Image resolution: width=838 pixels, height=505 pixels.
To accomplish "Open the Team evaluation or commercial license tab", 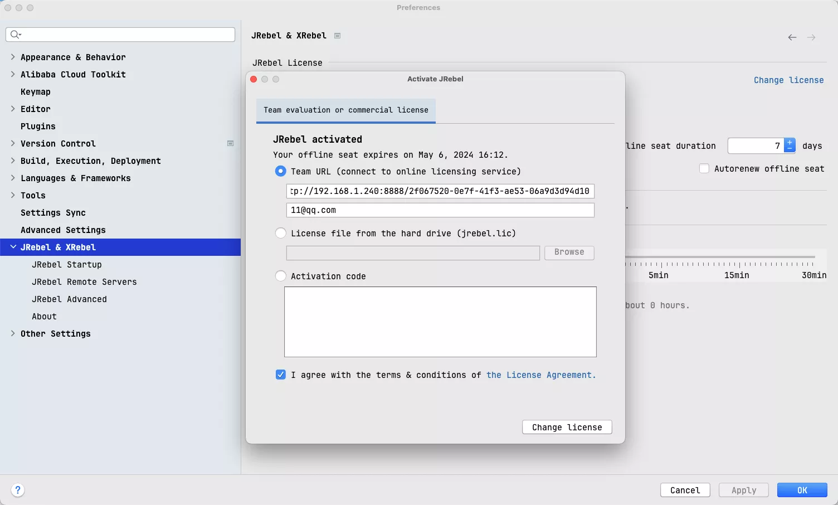I will tap(345, 110).
